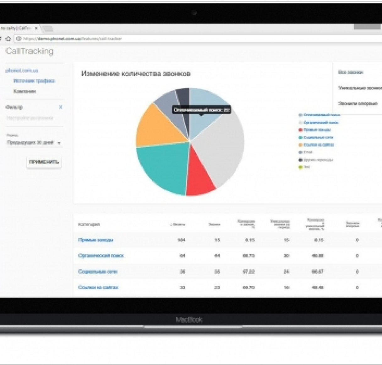Screen dimensions: 382x365
Task: Toggle 'Другие переходы' series in chart legend
Action: pyautogui.click(x=318, y=160)
